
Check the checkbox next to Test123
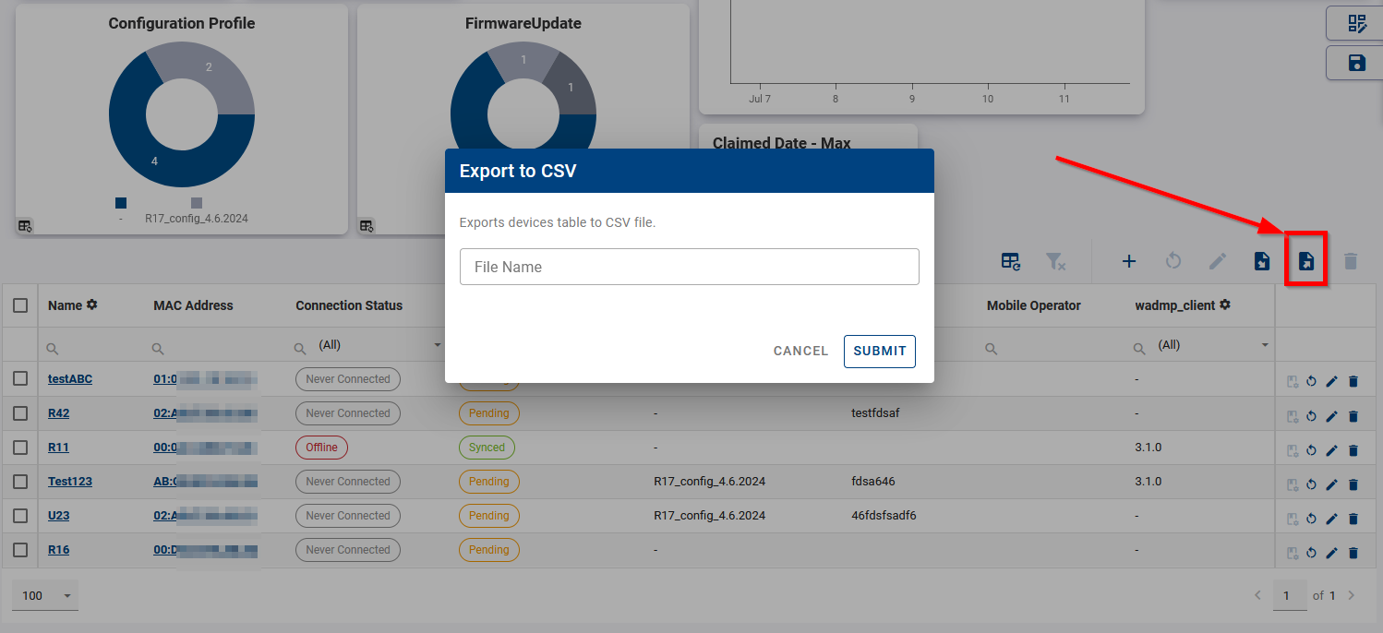pyautogui.click(x=20, y=481)
